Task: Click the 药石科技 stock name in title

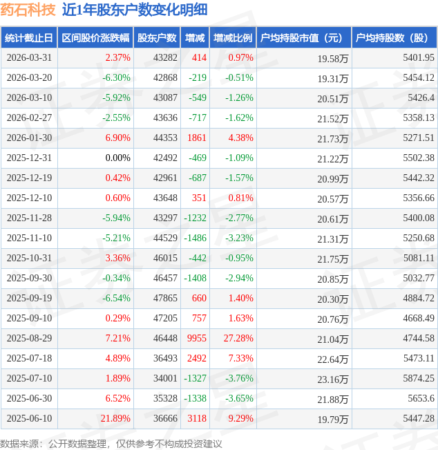Action: click(28, 10)
